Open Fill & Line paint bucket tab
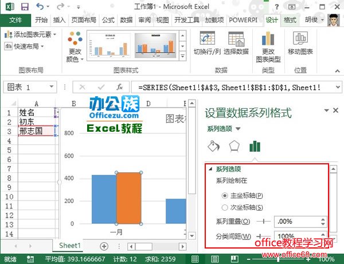This screenshot has width=344, height=264. 213,146
